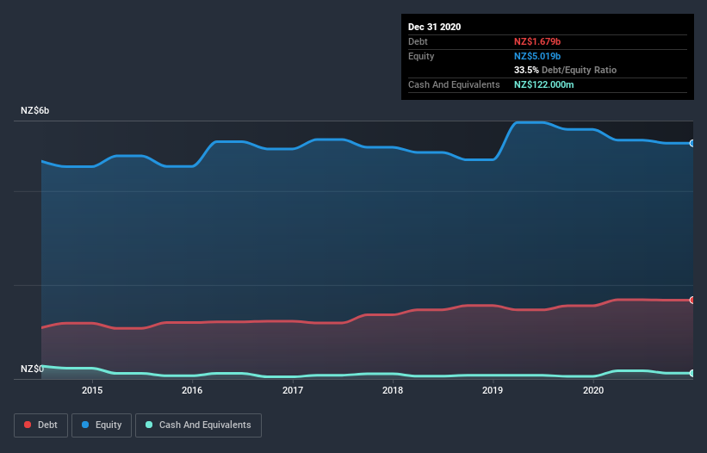Select the Equity endpoint marker on the chart
Screen dimensions: 707x453
[692, 143]
